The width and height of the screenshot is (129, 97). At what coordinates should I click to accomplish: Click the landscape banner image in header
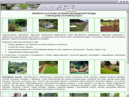pos(19,7)
